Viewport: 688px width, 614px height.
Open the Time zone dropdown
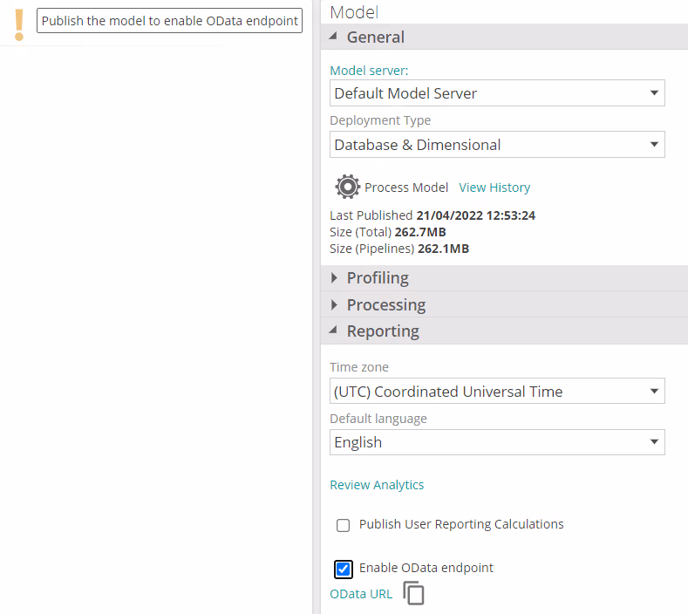(x=497, y=392)
